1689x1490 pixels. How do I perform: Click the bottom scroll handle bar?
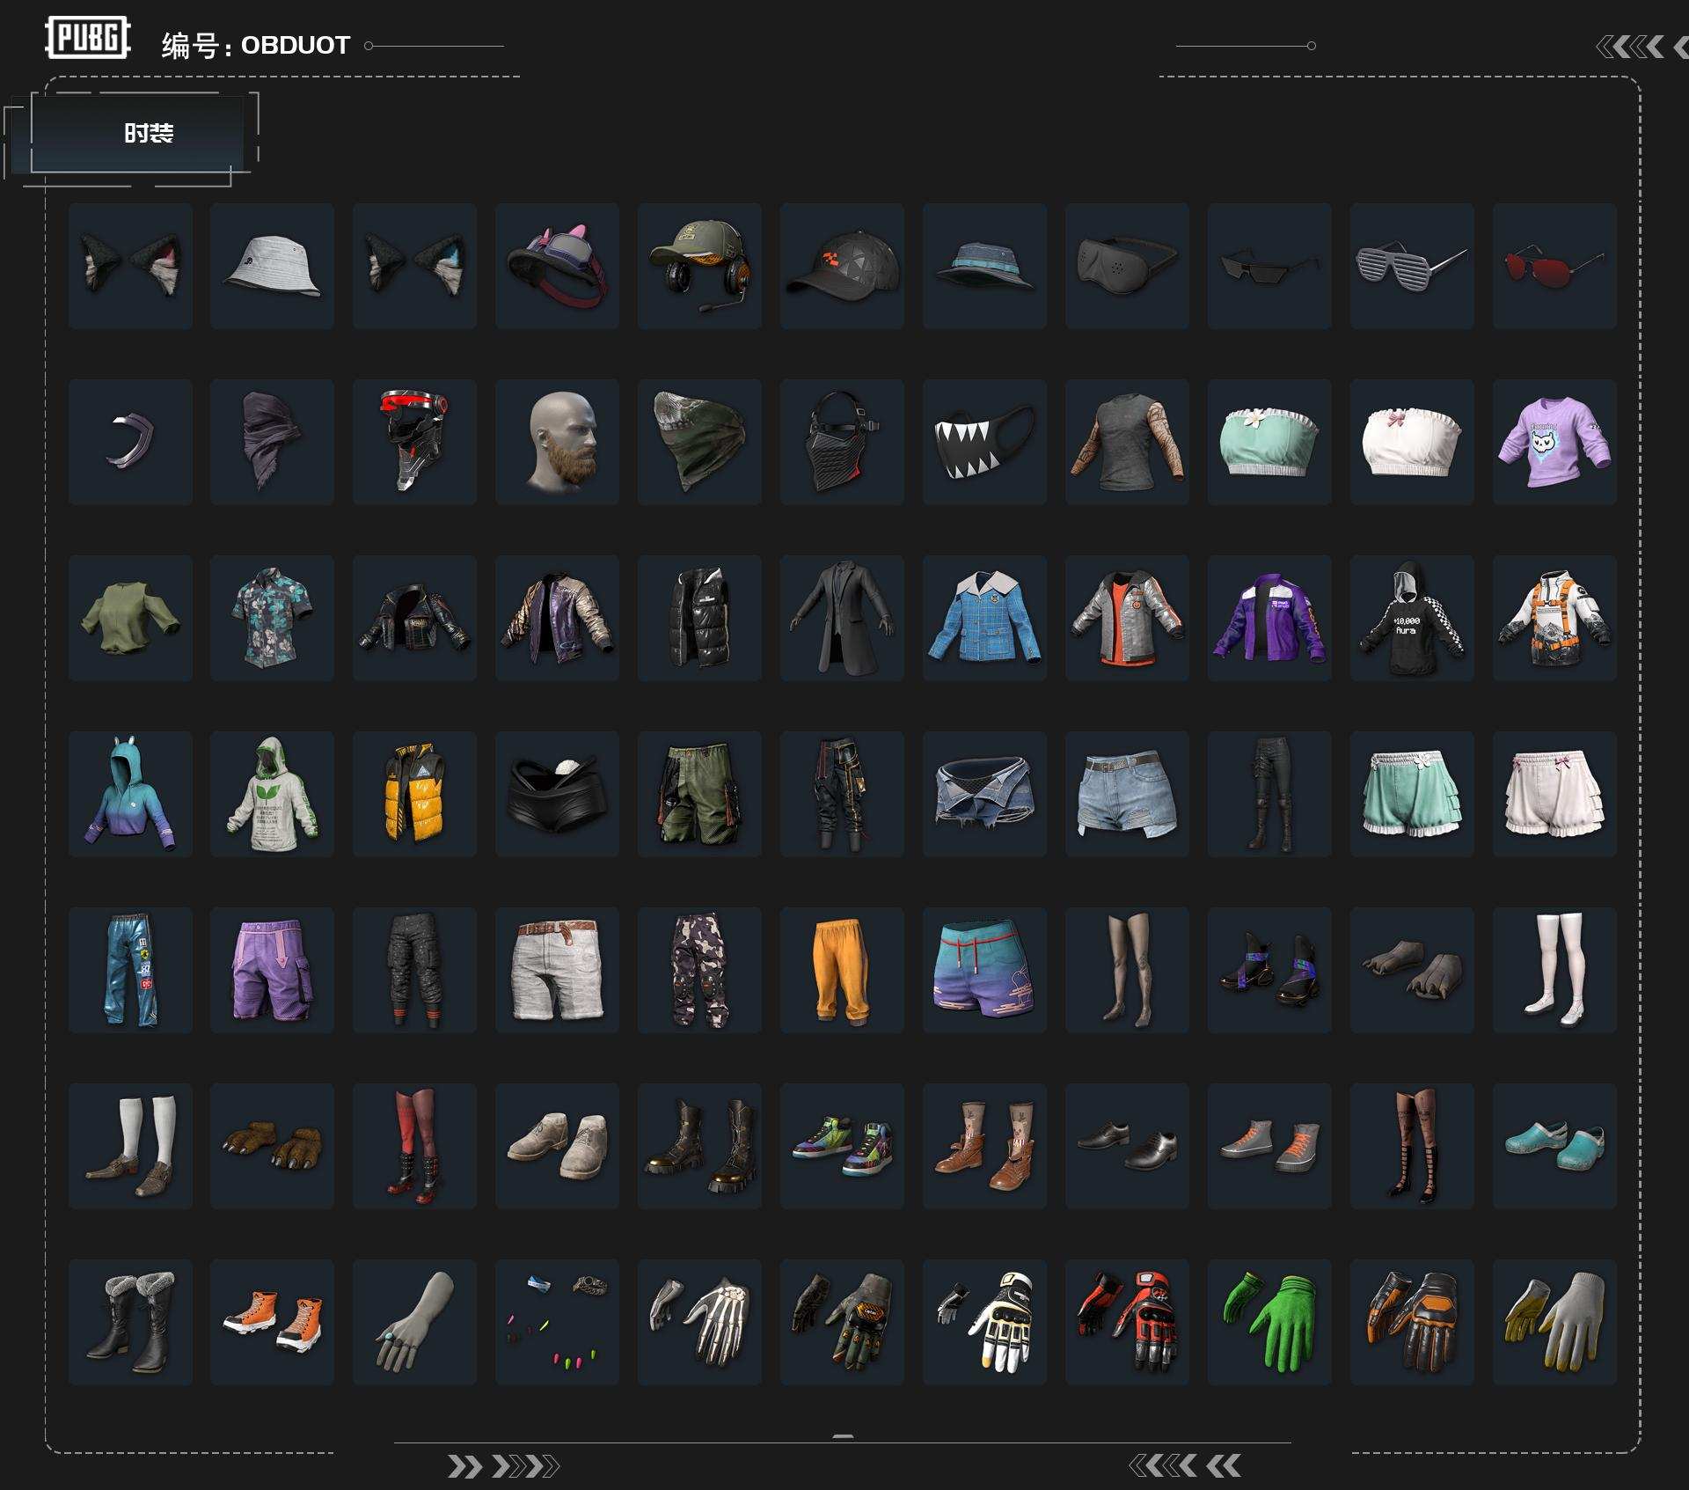[843, 1436]
